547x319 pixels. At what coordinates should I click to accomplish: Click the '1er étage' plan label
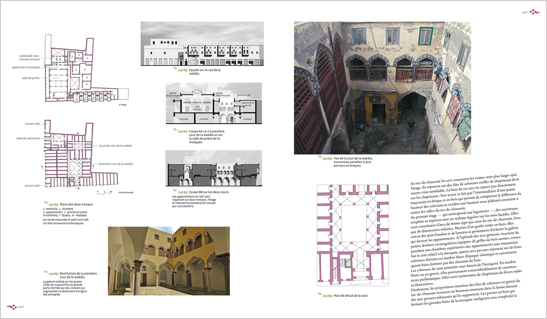tap(122, 105)
